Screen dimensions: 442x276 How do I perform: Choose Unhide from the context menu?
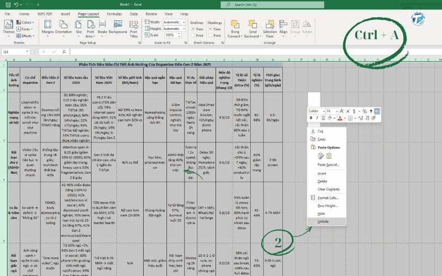coord(327,221)
